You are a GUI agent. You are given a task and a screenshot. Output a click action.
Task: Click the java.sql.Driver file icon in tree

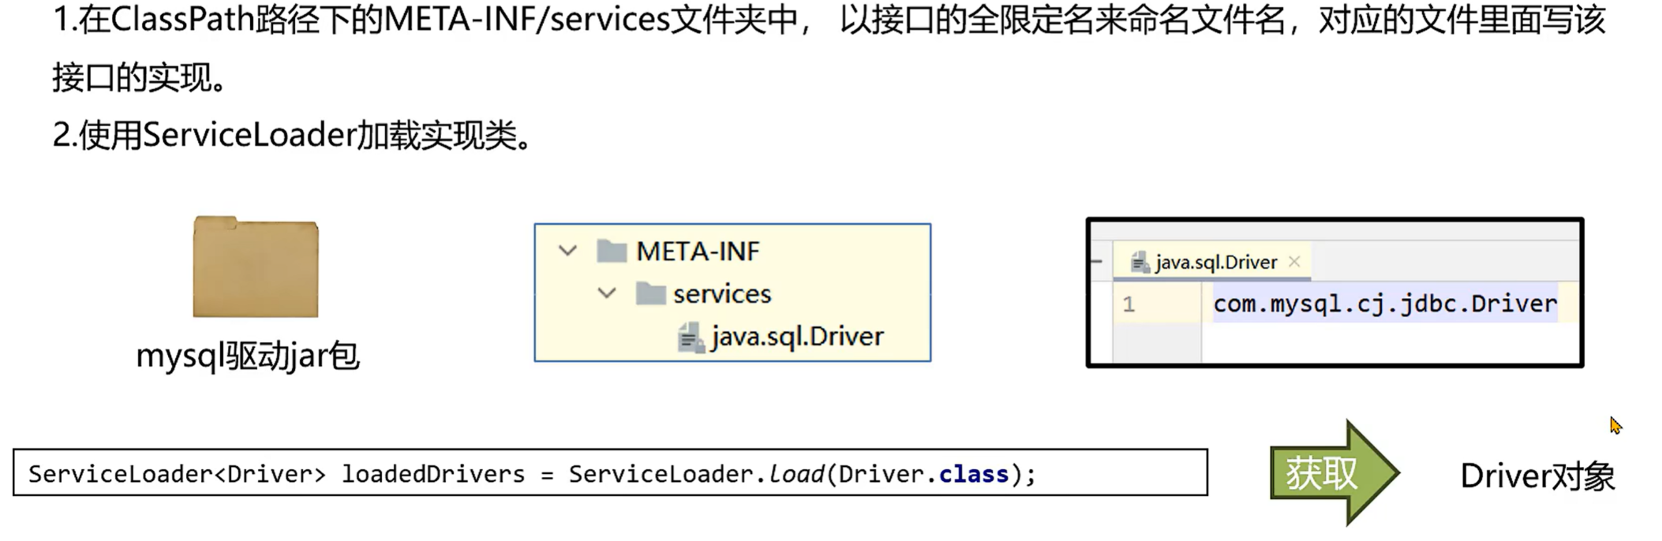(691, 338)
